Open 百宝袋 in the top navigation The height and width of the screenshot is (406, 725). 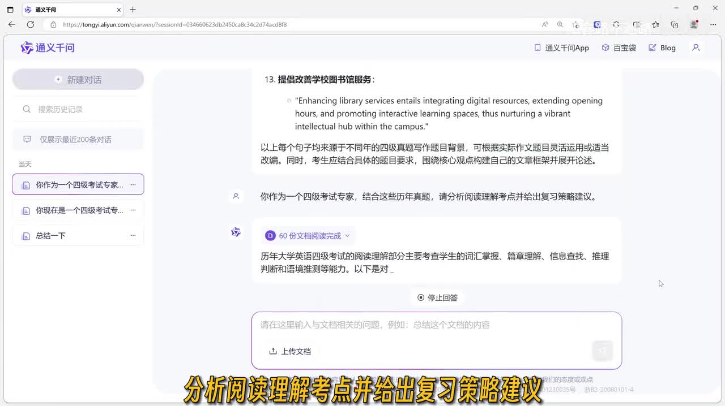pyautogui.click(x=619, y=48)
